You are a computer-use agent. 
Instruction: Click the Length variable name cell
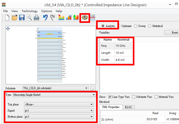(107, 53)
